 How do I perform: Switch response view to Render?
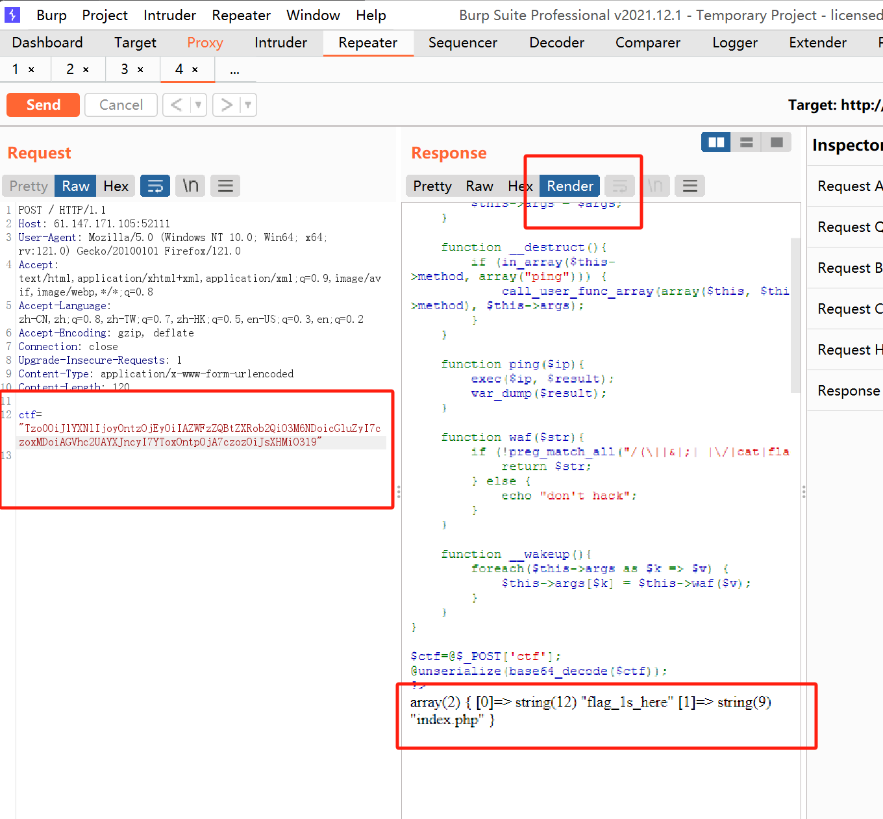click(x=569, y=186)
